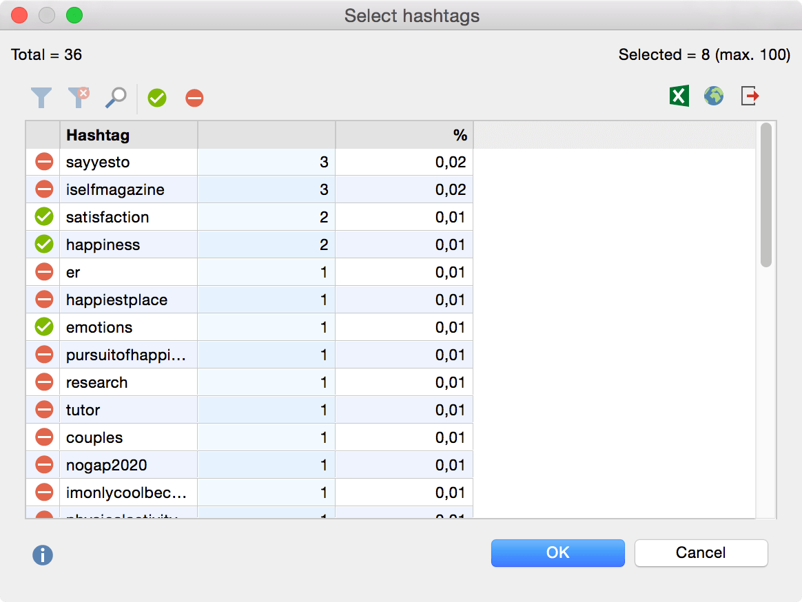Open table as HTML in browser
Screen dimensions: 802x602
pyautogui.click(x=714, y=96)
